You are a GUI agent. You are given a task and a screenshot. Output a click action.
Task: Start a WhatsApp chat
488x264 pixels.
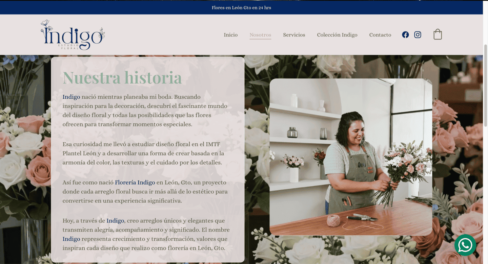[465, 245]
